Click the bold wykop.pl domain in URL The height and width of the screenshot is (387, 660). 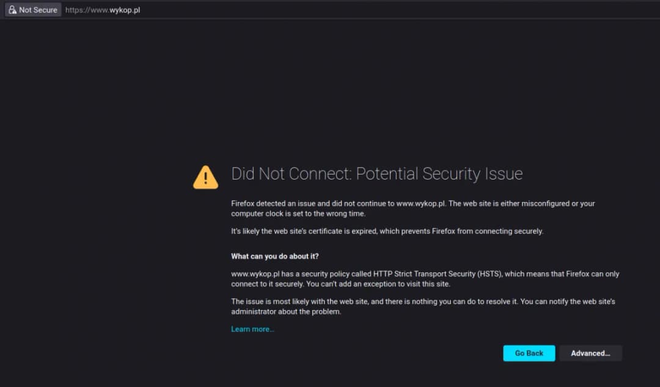125,10
